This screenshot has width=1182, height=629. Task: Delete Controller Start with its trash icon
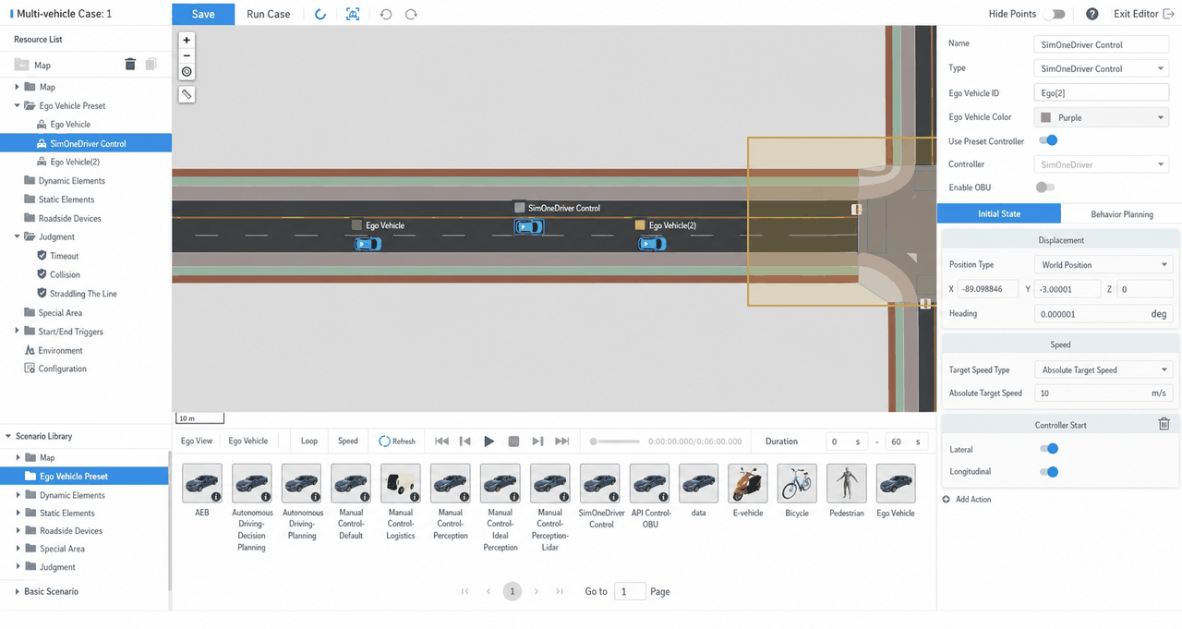pyautogui.click(x=1164, y=424)
